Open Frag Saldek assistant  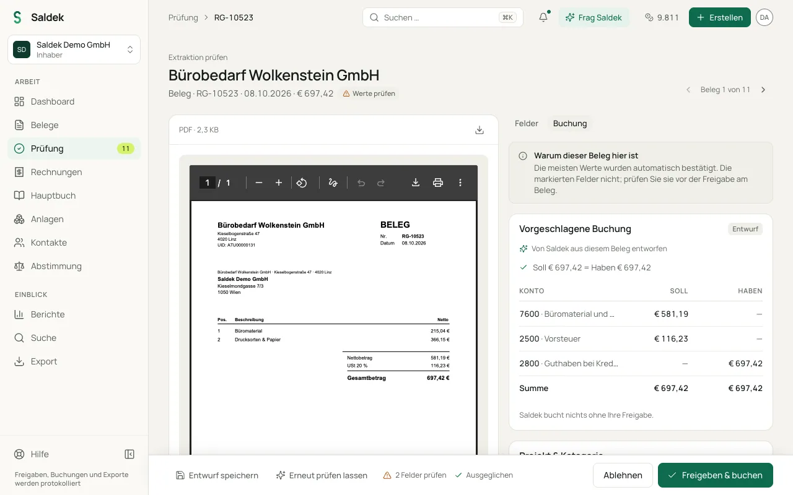coord(594,17)
